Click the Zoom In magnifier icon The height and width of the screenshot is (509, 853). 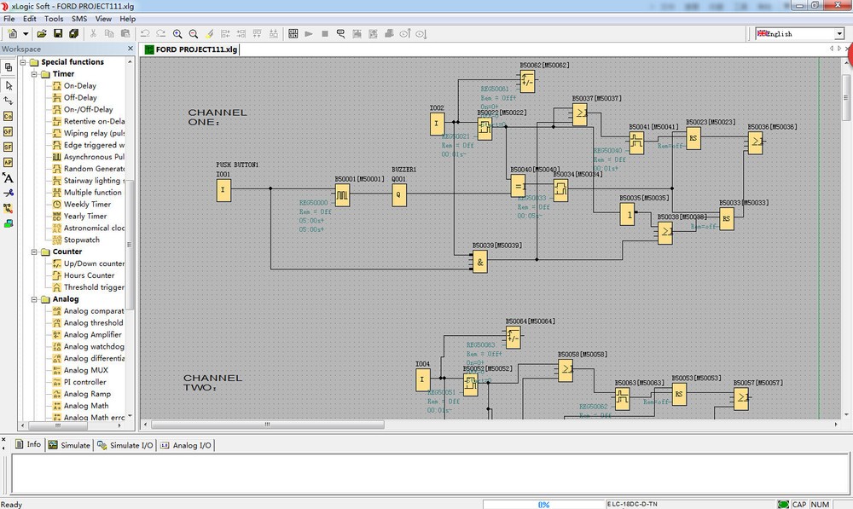[177, 34]
